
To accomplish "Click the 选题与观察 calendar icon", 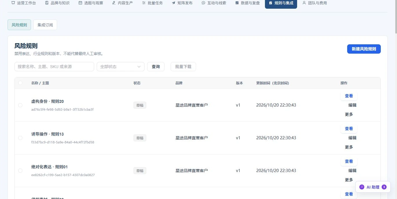I will (x=80, y=3).
